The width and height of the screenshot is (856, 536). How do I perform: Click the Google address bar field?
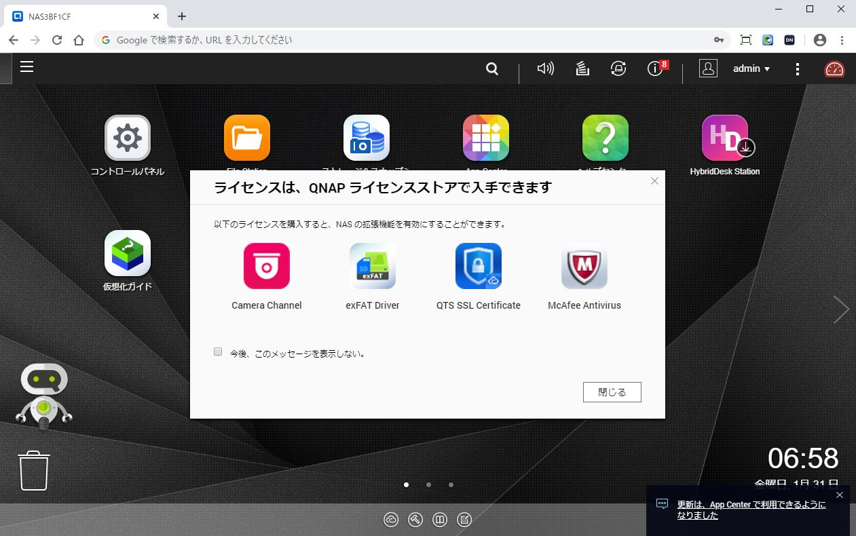tap(407, 40)
